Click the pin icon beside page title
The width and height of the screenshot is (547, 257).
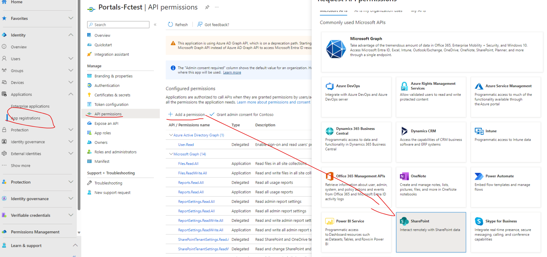[x=207, y=7]
